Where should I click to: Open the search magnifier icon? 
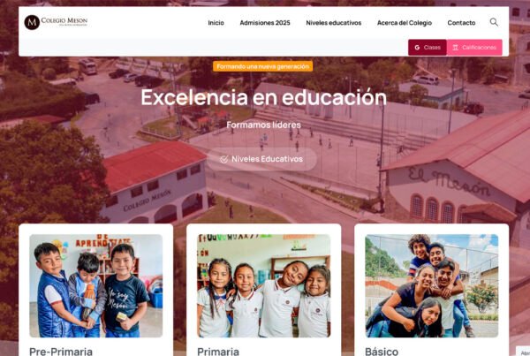click(x=494, y=22)
